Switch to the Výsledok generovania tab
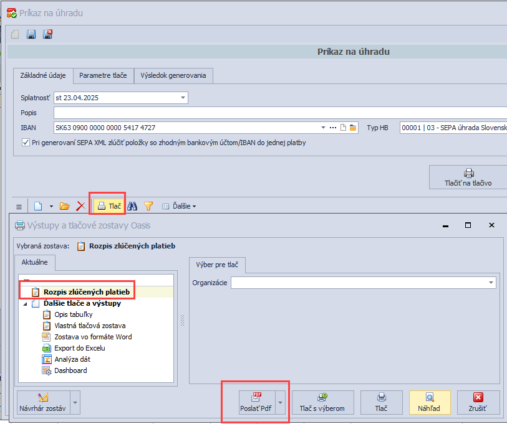Image resolution: width=507 pixels, height=424 pixels. tap(173, 76)
